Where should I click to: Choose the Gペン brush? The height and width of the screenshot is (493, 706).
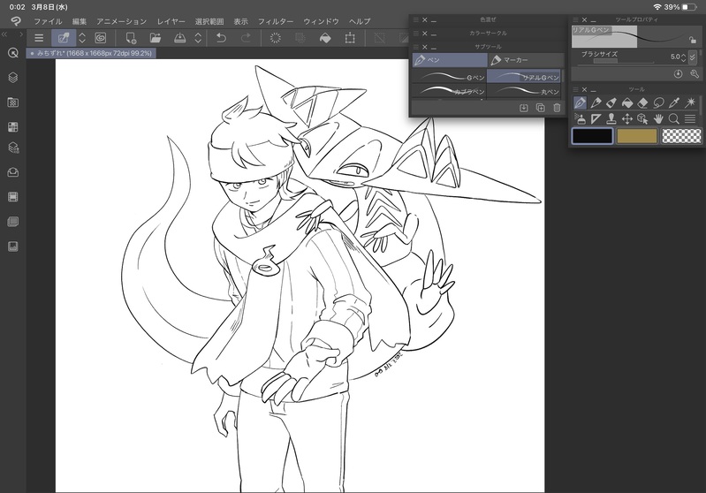449,77
